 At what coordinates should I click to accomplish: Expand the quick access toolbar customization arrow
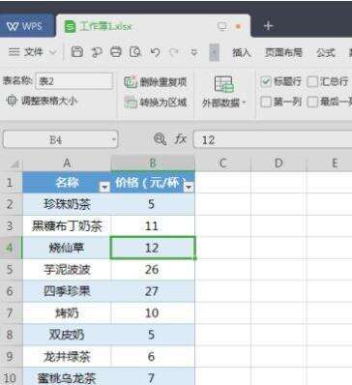click(x=194, y=52)
